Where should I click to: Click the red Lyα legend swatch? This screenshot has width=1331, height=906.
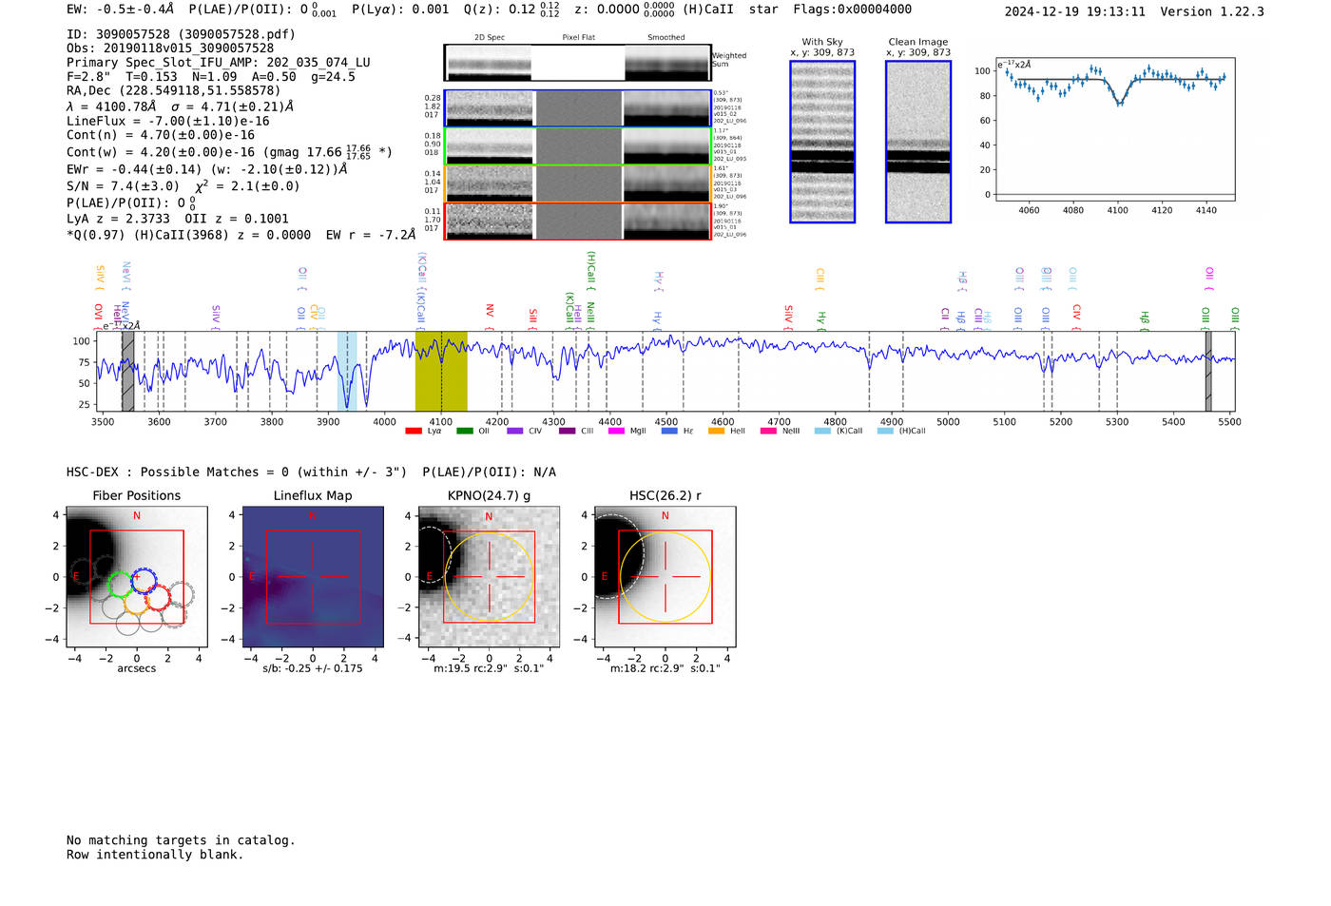pyautogui.click(x=413, y=431)
